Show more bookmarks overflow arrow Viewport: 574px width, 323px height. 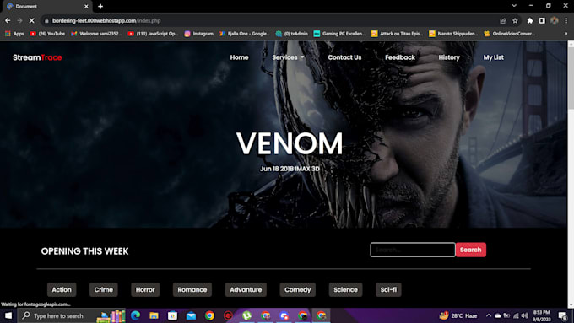pyautogui.click(x=566, y=34)
